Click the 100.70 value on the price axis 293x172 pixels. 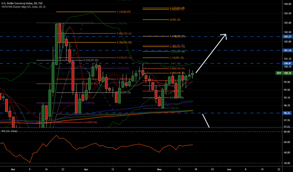[288, 67]
